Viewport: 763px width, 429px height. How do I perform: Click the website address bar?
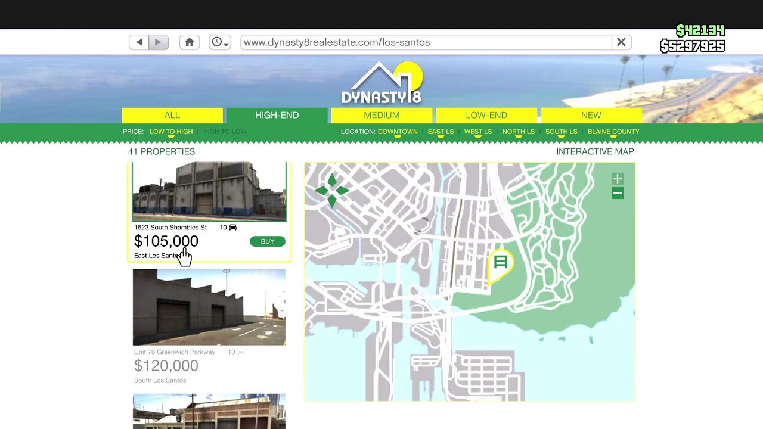(x=426, y=42)
